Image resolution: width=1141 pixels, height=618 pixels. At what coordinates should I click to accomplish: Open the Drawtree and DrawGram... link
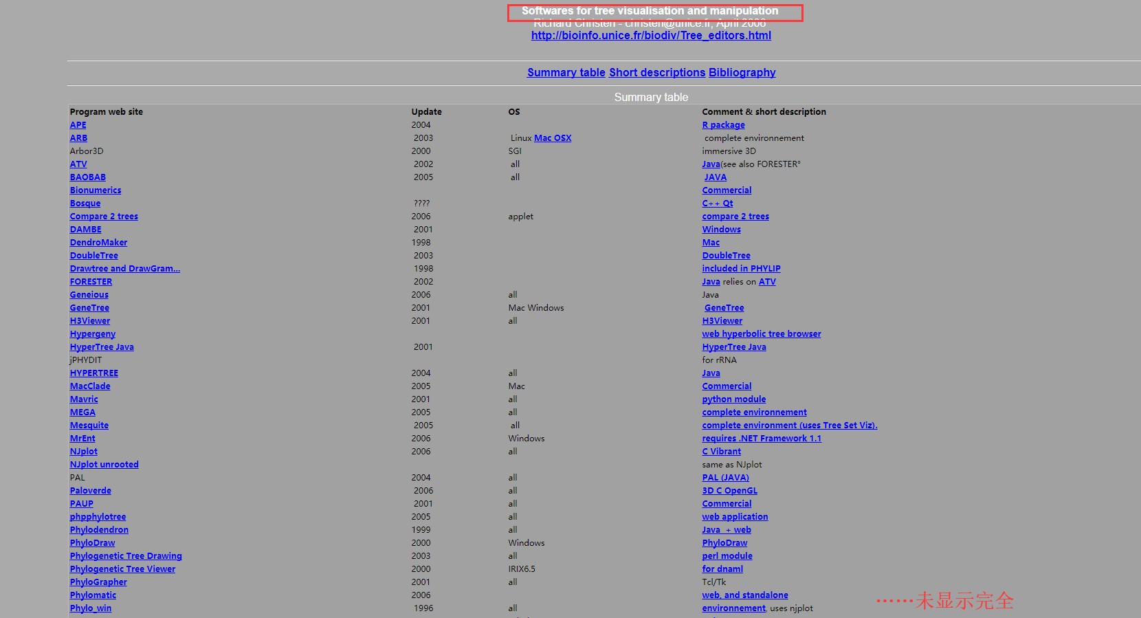click(125, 269)
